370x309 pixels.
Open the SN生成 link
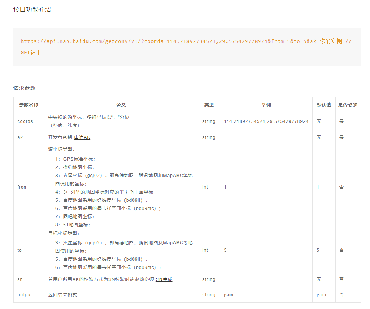point(164,279)
